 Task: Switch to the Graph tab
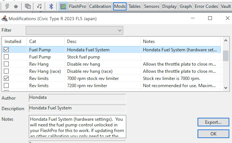[x=186, y=6]
